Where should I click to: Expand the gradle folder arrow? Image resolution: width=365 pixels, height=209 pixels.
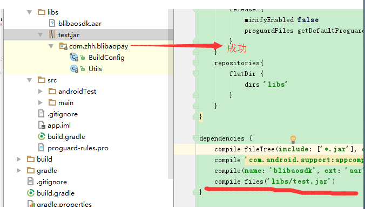pos(18,170)
